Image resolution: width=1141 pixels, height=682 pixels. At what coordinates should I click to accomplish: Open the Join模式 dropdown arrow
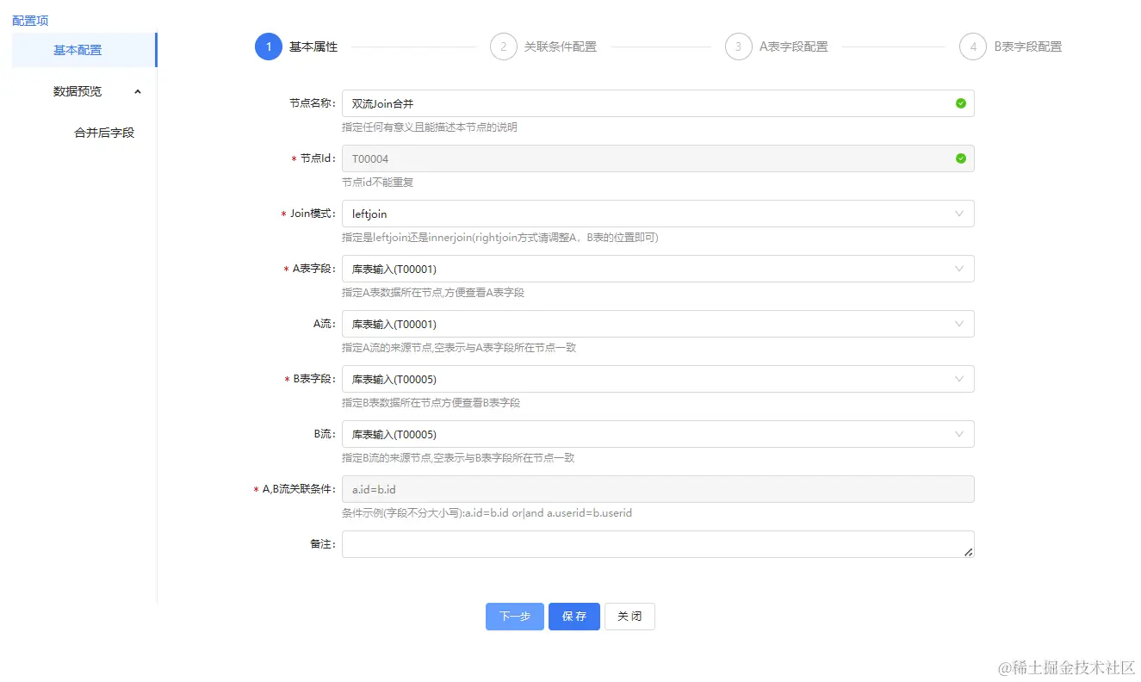tap(959, 214)
